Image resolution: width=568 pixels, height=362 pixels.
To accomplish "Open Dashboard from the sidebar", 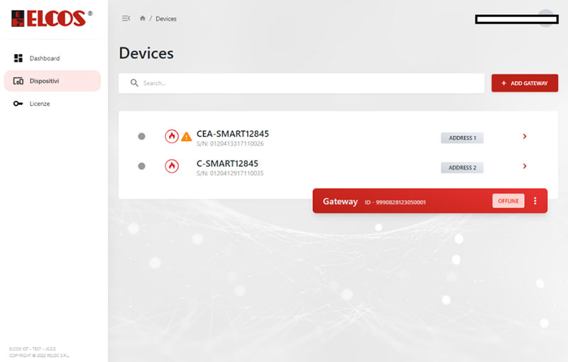I will pyautogui.click(x=44, y=58).
